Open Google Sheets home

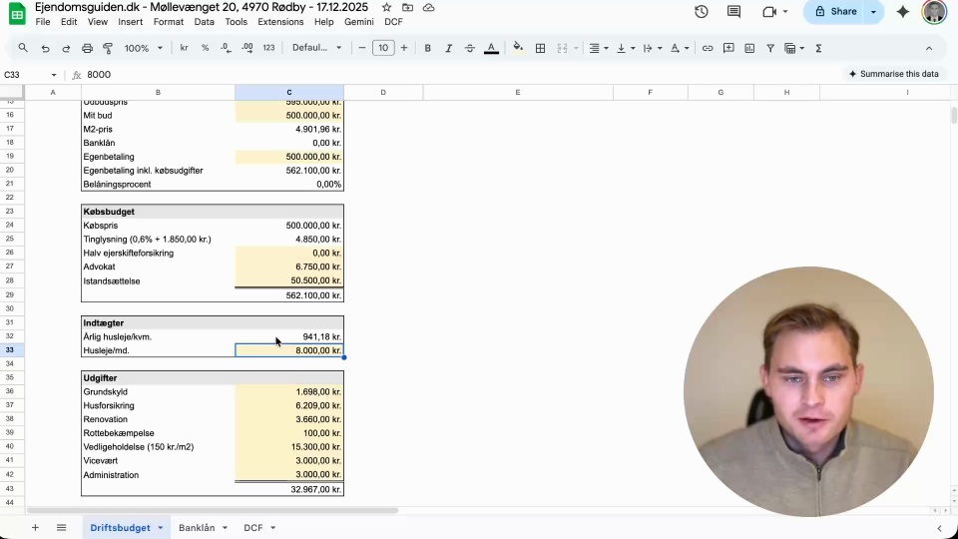pyautogui.click(x=17, y=13)
